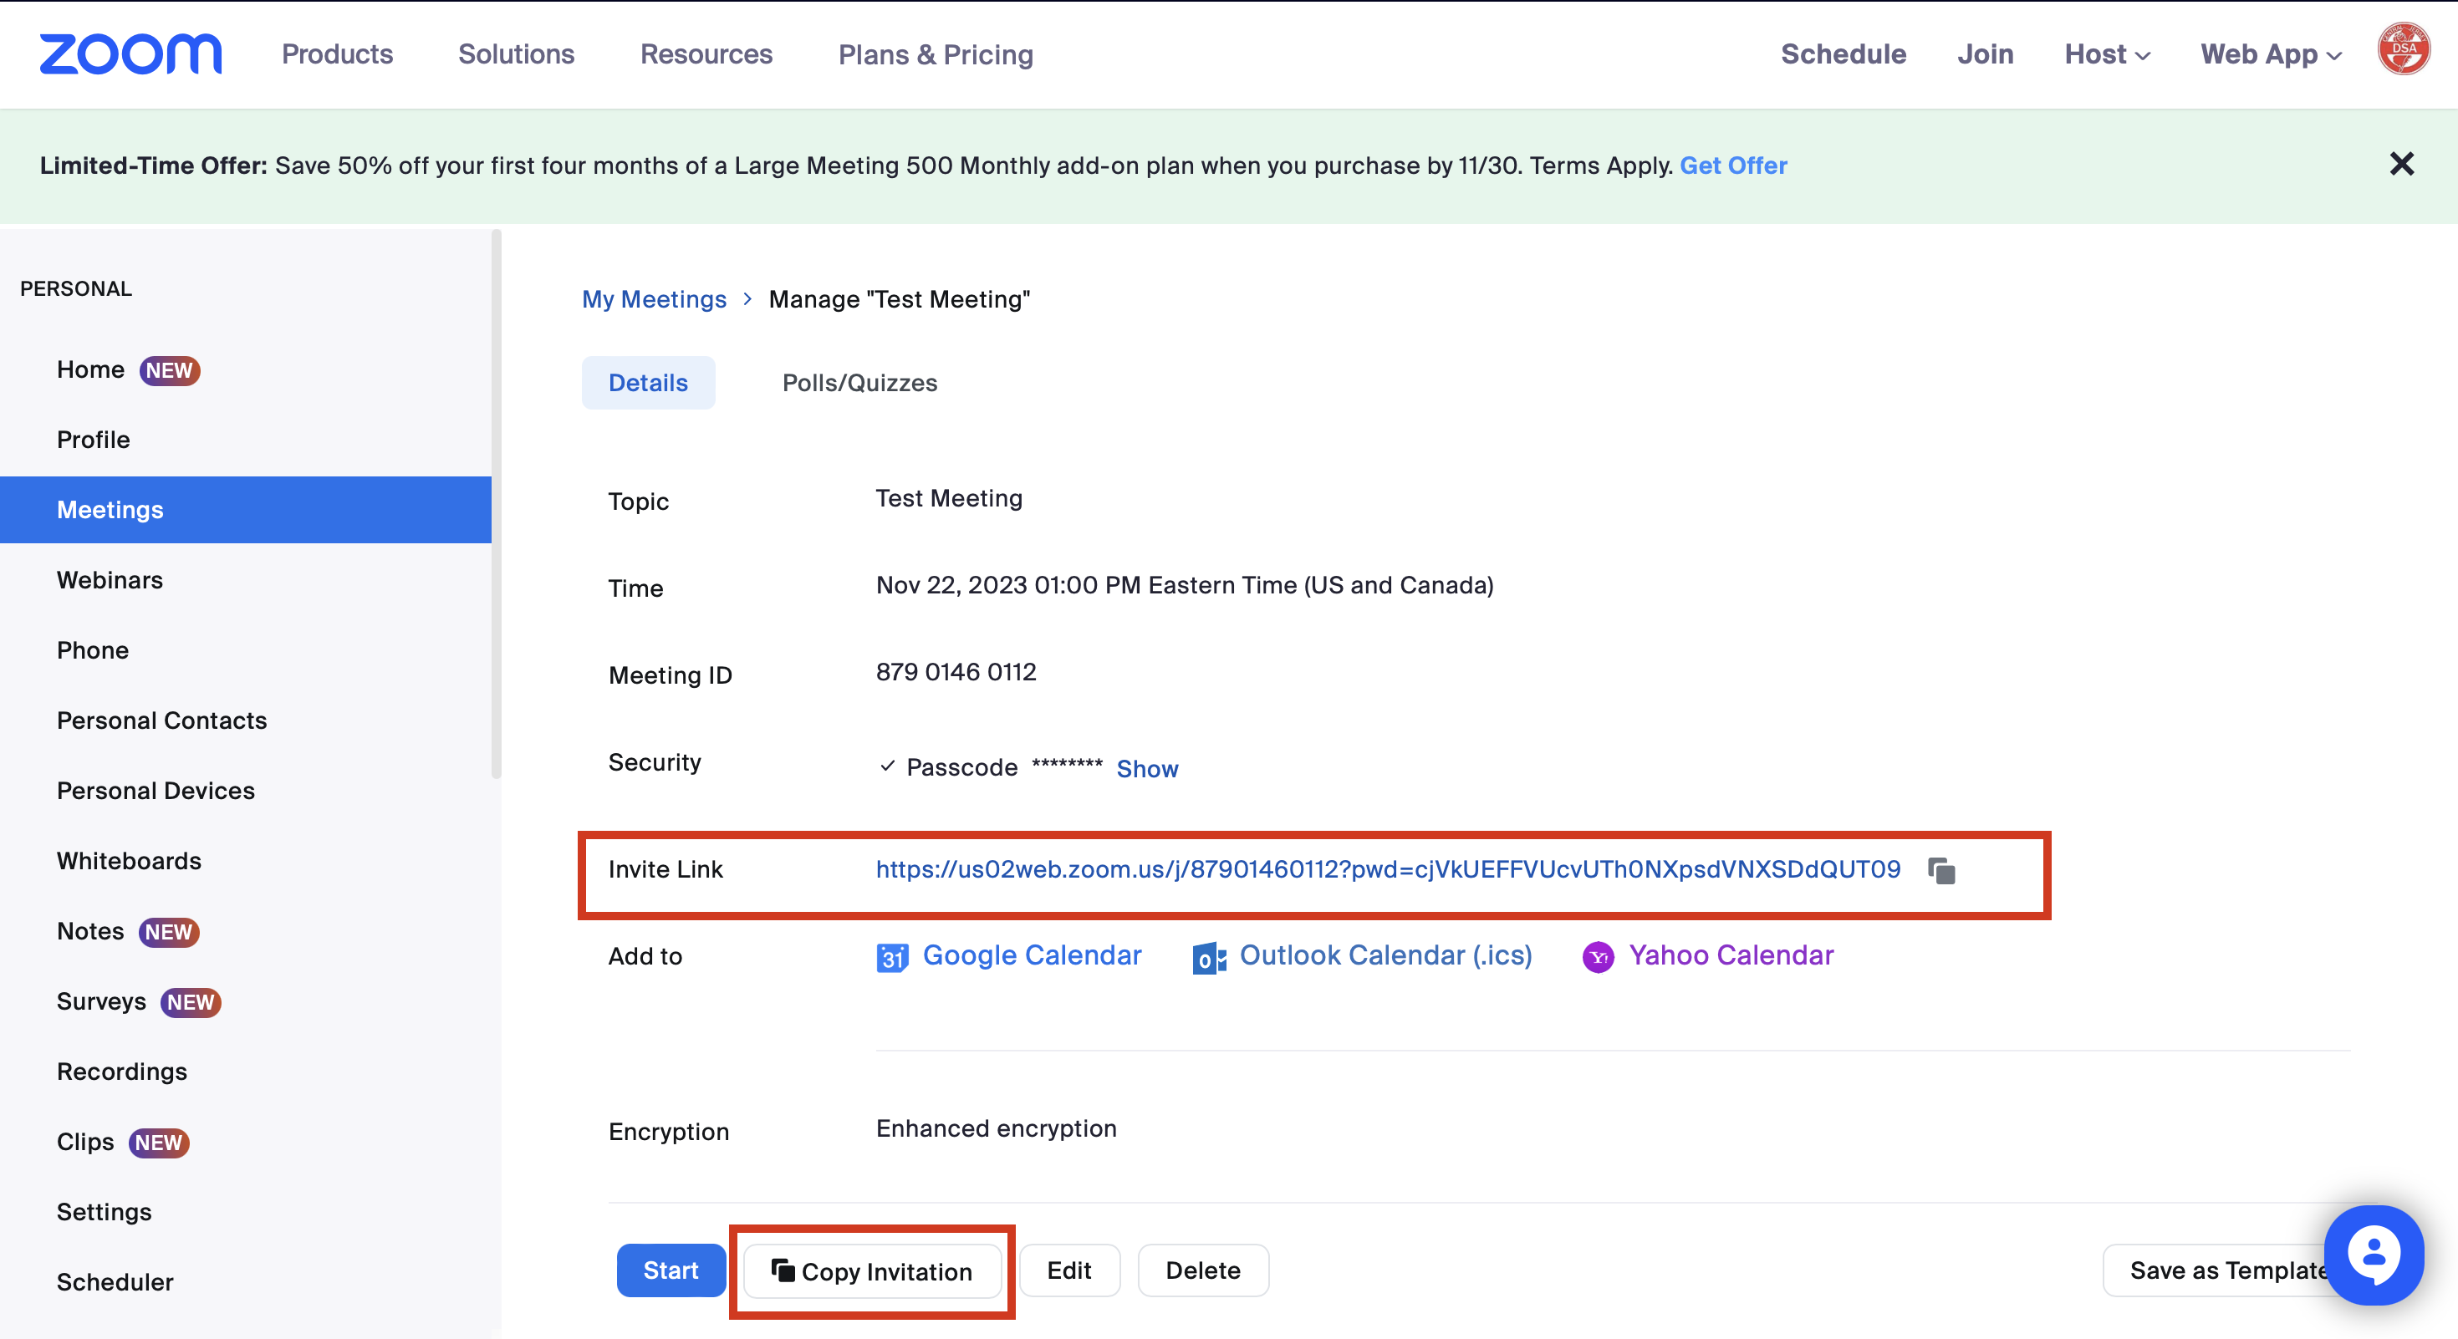Copy the invite link with copy icon
This screenshot has height=1339, width=2458.
tap(1940, 871)
